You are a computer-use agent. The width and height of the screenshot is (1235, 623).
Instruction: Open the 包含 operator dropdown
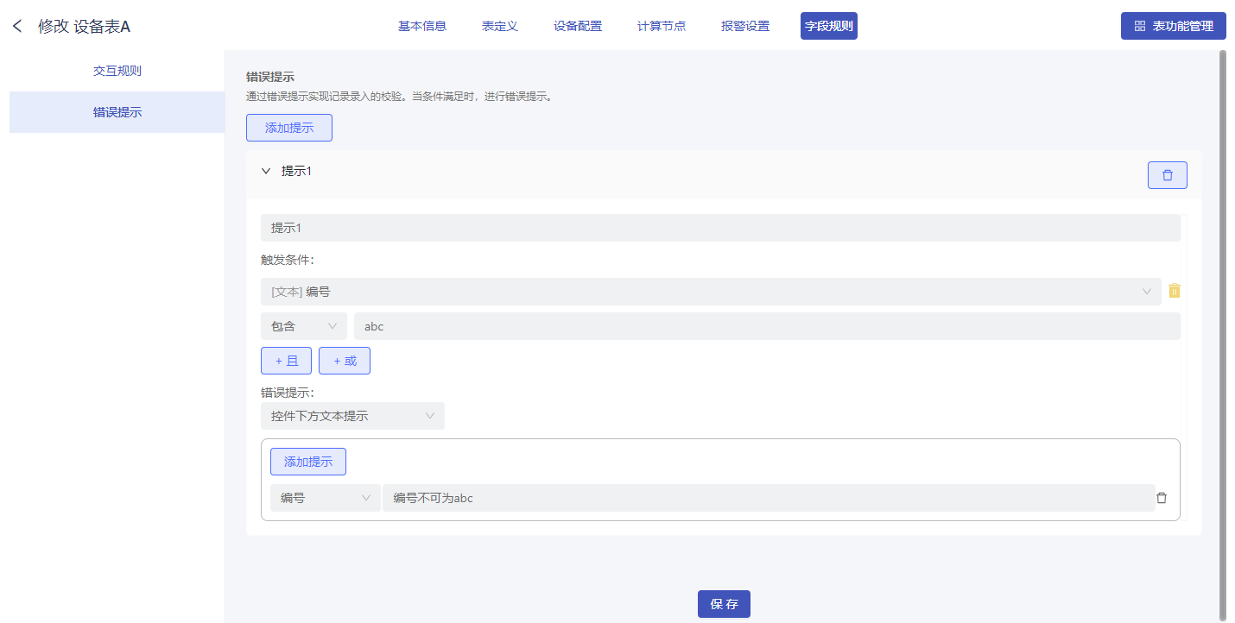(303, 326)
